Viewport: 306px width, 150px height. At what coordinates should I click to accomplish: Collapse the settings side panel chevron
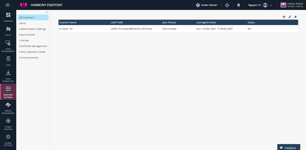click(x=47, y=12)
